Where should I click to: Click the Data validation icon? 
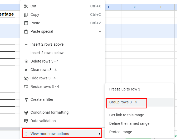[x=26, y=121]
